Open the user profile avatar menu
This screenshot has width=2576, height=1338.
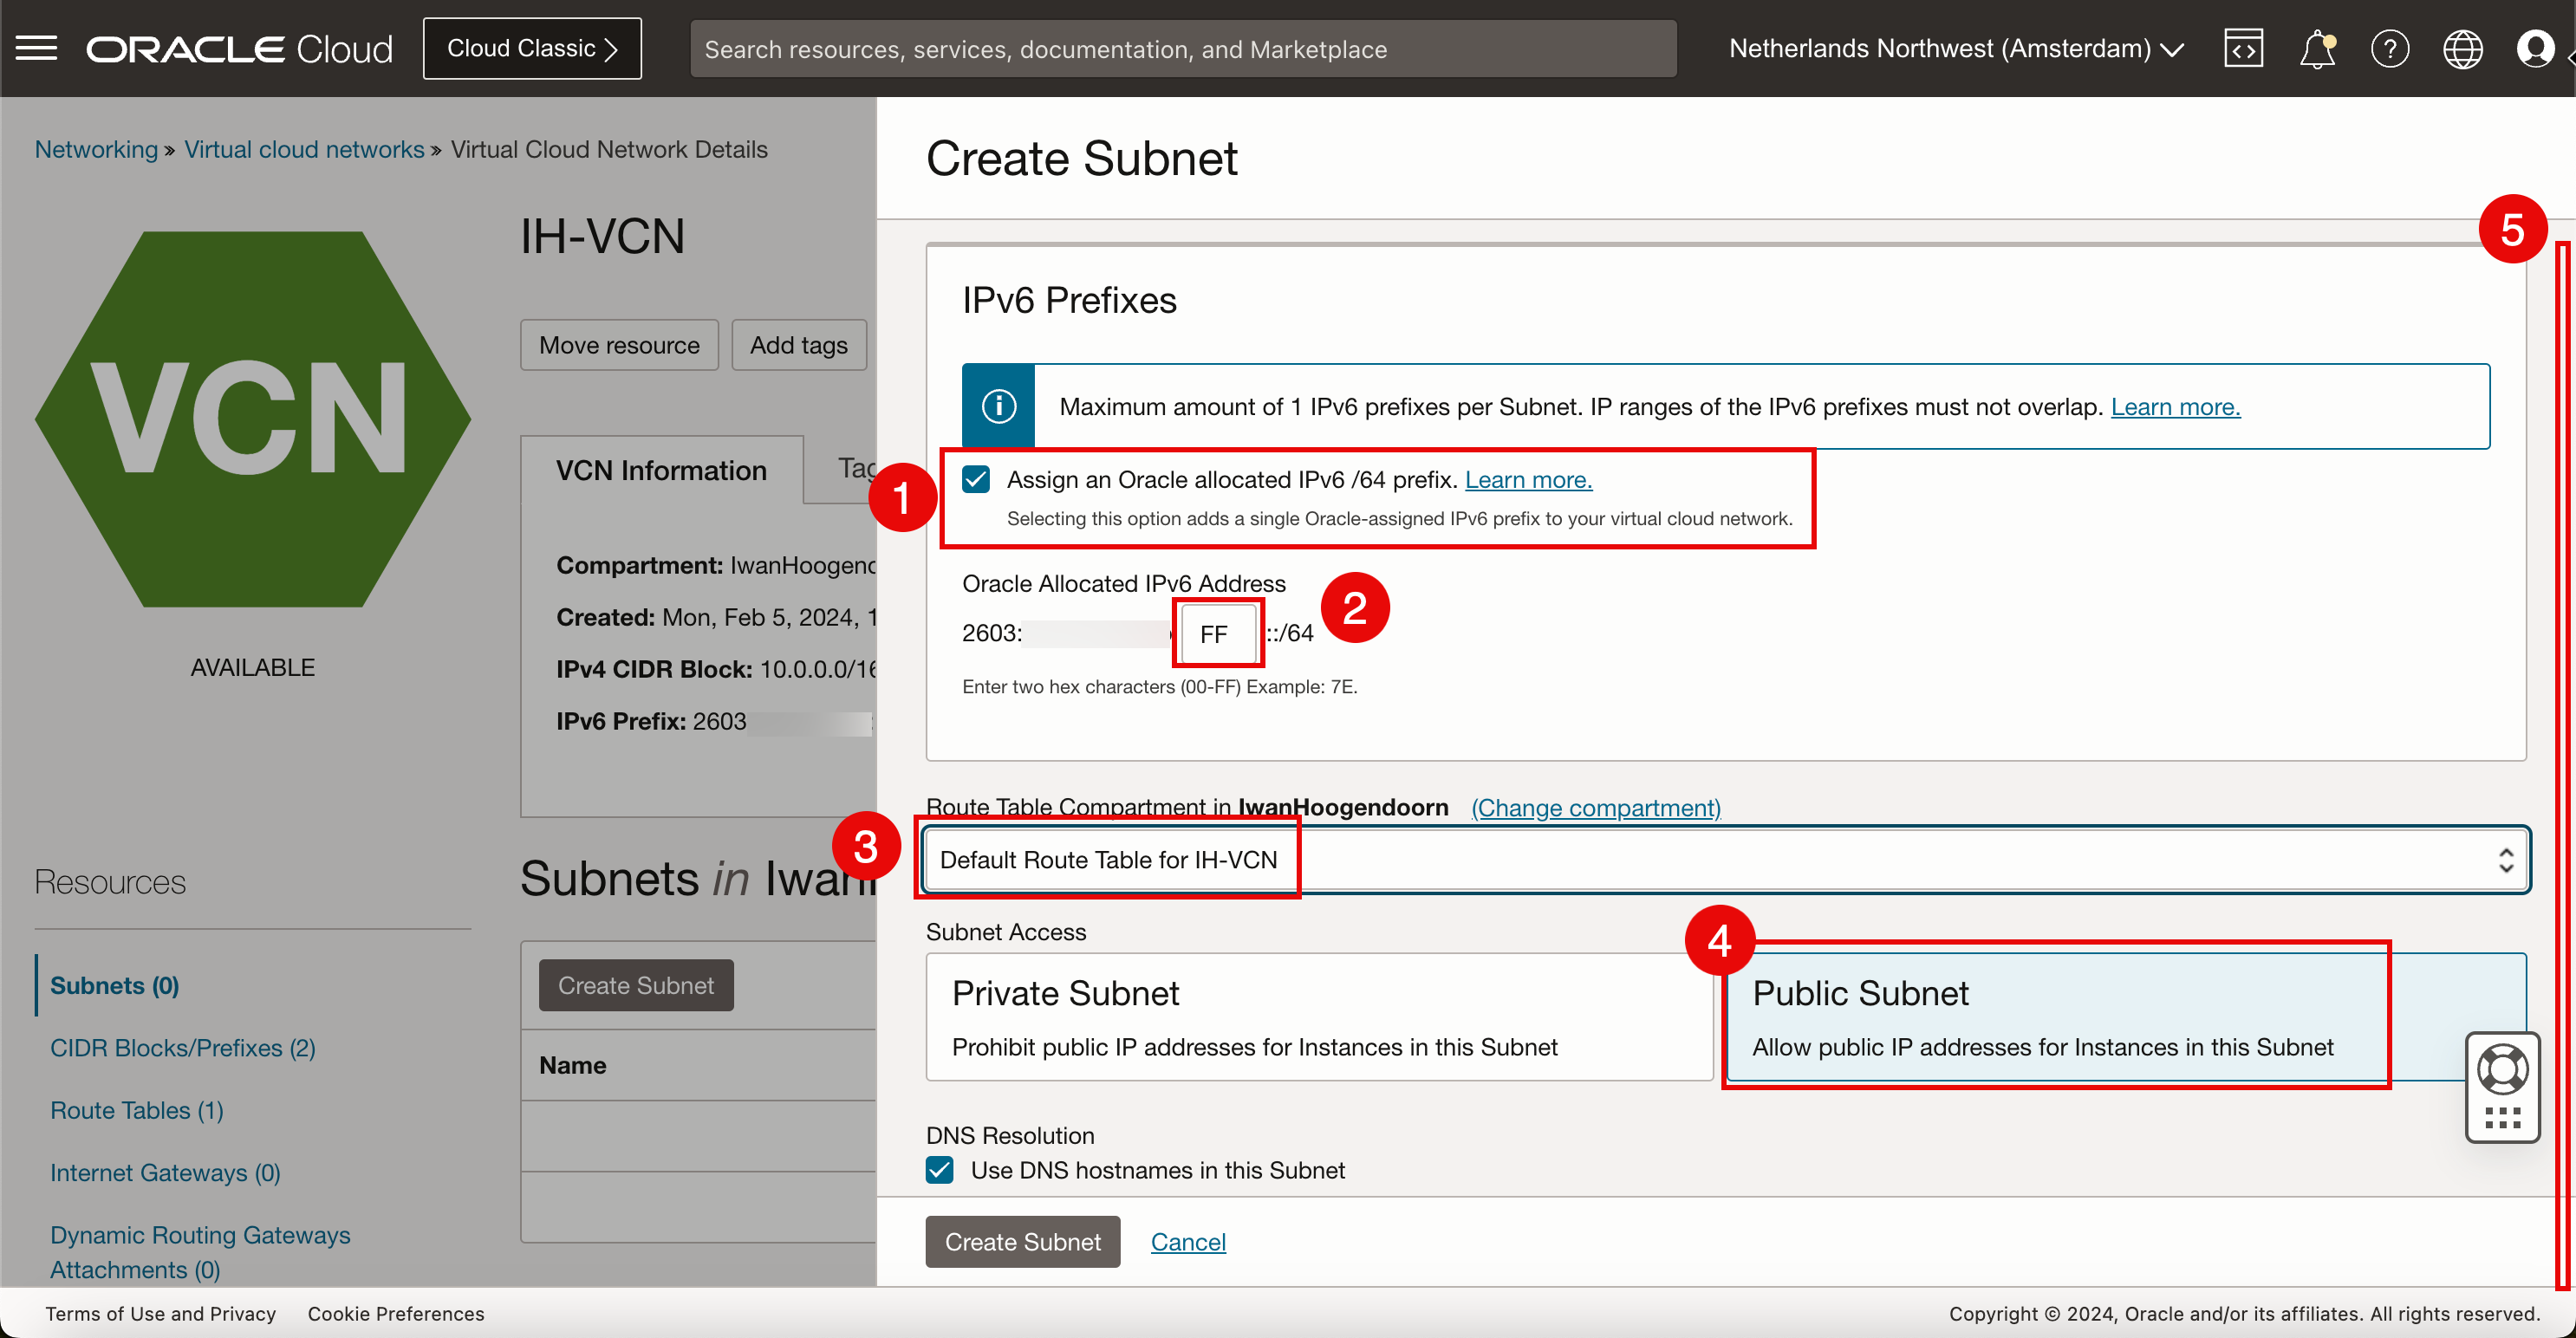(x=2535, y=48)
